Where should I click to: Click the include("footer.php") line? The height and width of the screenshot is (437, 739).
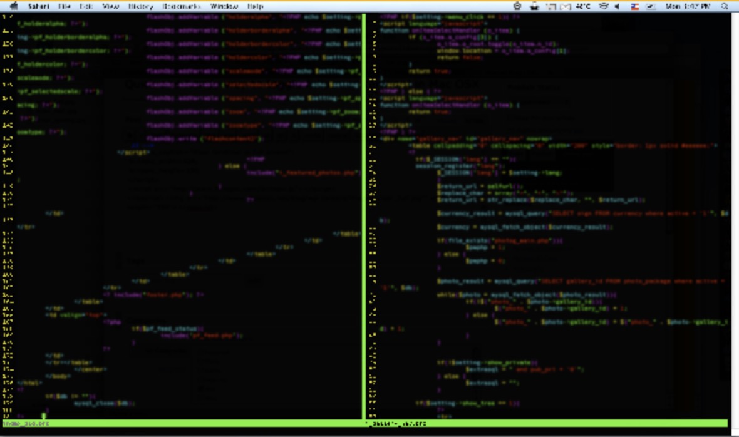[153, 294]
